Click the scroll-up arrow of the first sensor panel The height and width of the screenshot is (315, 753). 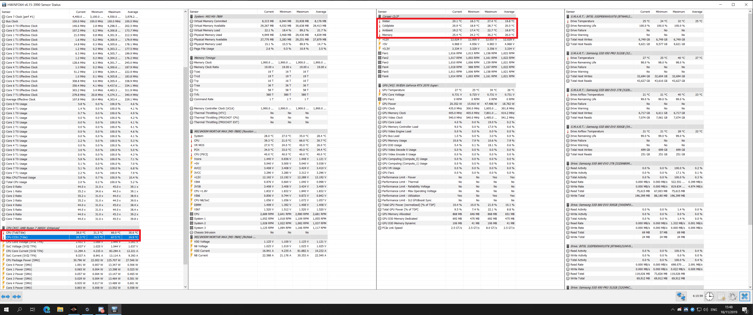[185, 12]
